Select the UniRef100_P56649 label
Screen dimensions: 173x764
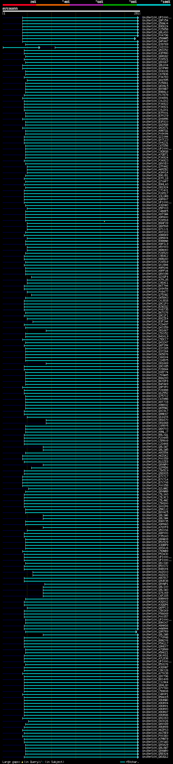pos(155,614)
